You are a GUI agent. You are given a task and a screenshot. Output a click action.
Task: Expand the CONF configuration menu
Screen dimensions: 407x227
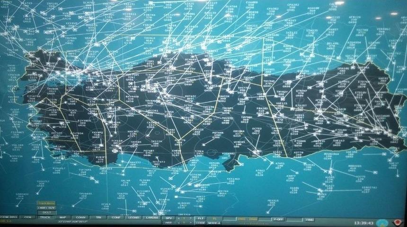coord(116,217)
